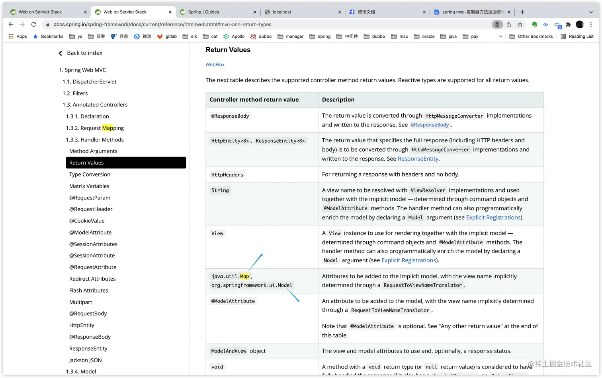This screenshot has width=602, height=378.
Task: Open the tab search dropdown arrow
Action: coord(590,12)
